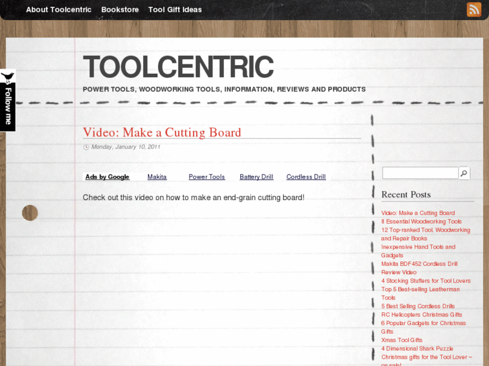The height and width of the screenshot is (366, 489).
Task: Open Xmas Tool Gifts post
Action: pos(402,340)
